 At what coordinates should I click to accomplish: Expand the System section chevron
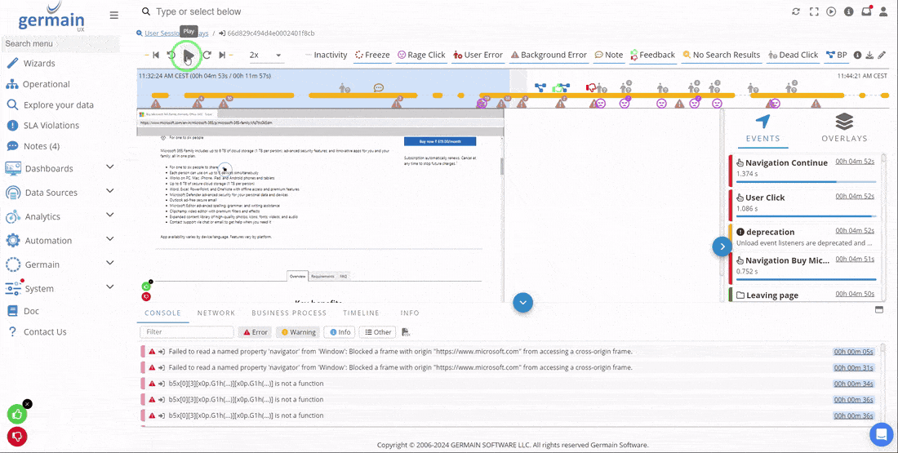click(110, 287)
